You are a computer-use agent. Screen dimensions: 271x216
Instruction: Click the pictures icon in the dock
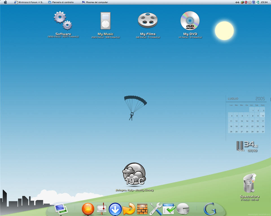(60, 209)
